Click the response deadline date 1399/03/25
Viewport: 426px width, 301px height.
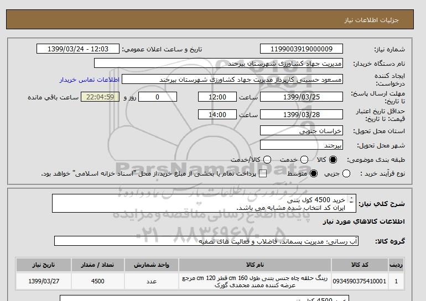(x=302, y=97)
